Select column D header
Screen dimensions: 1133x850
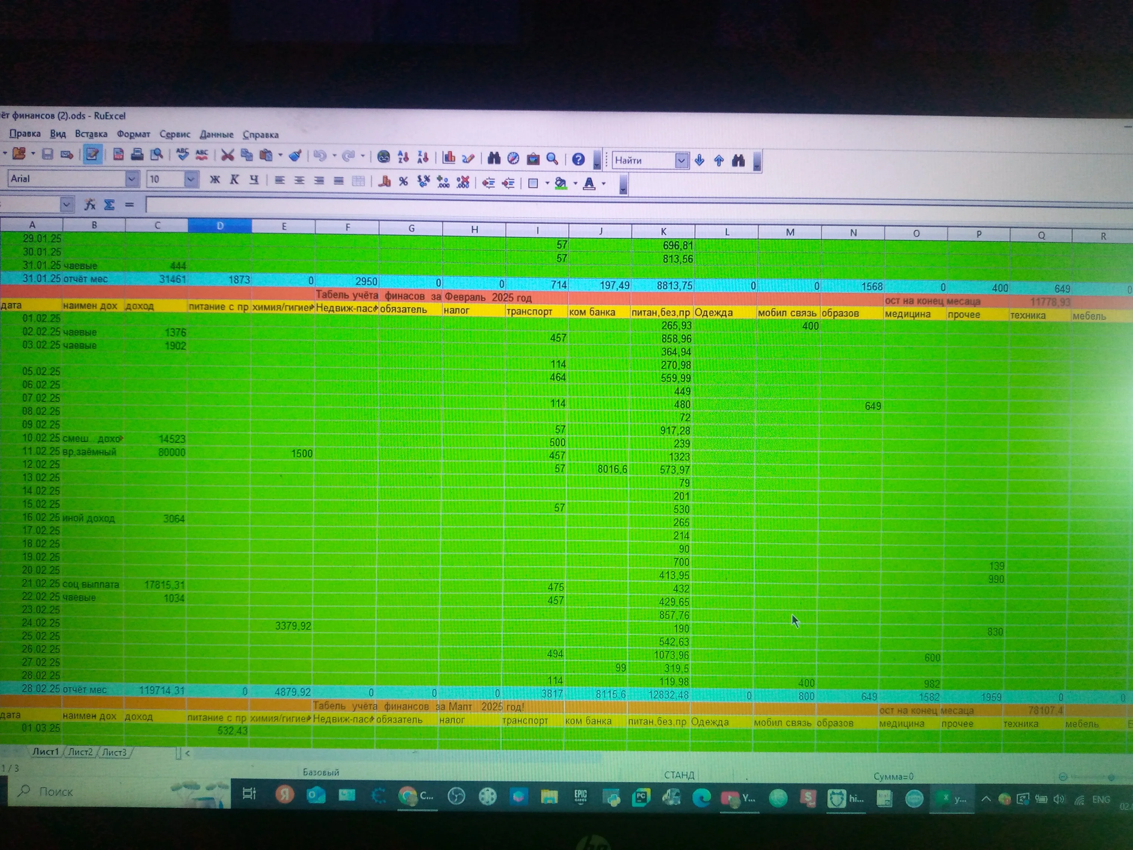(x=220, y=226)
